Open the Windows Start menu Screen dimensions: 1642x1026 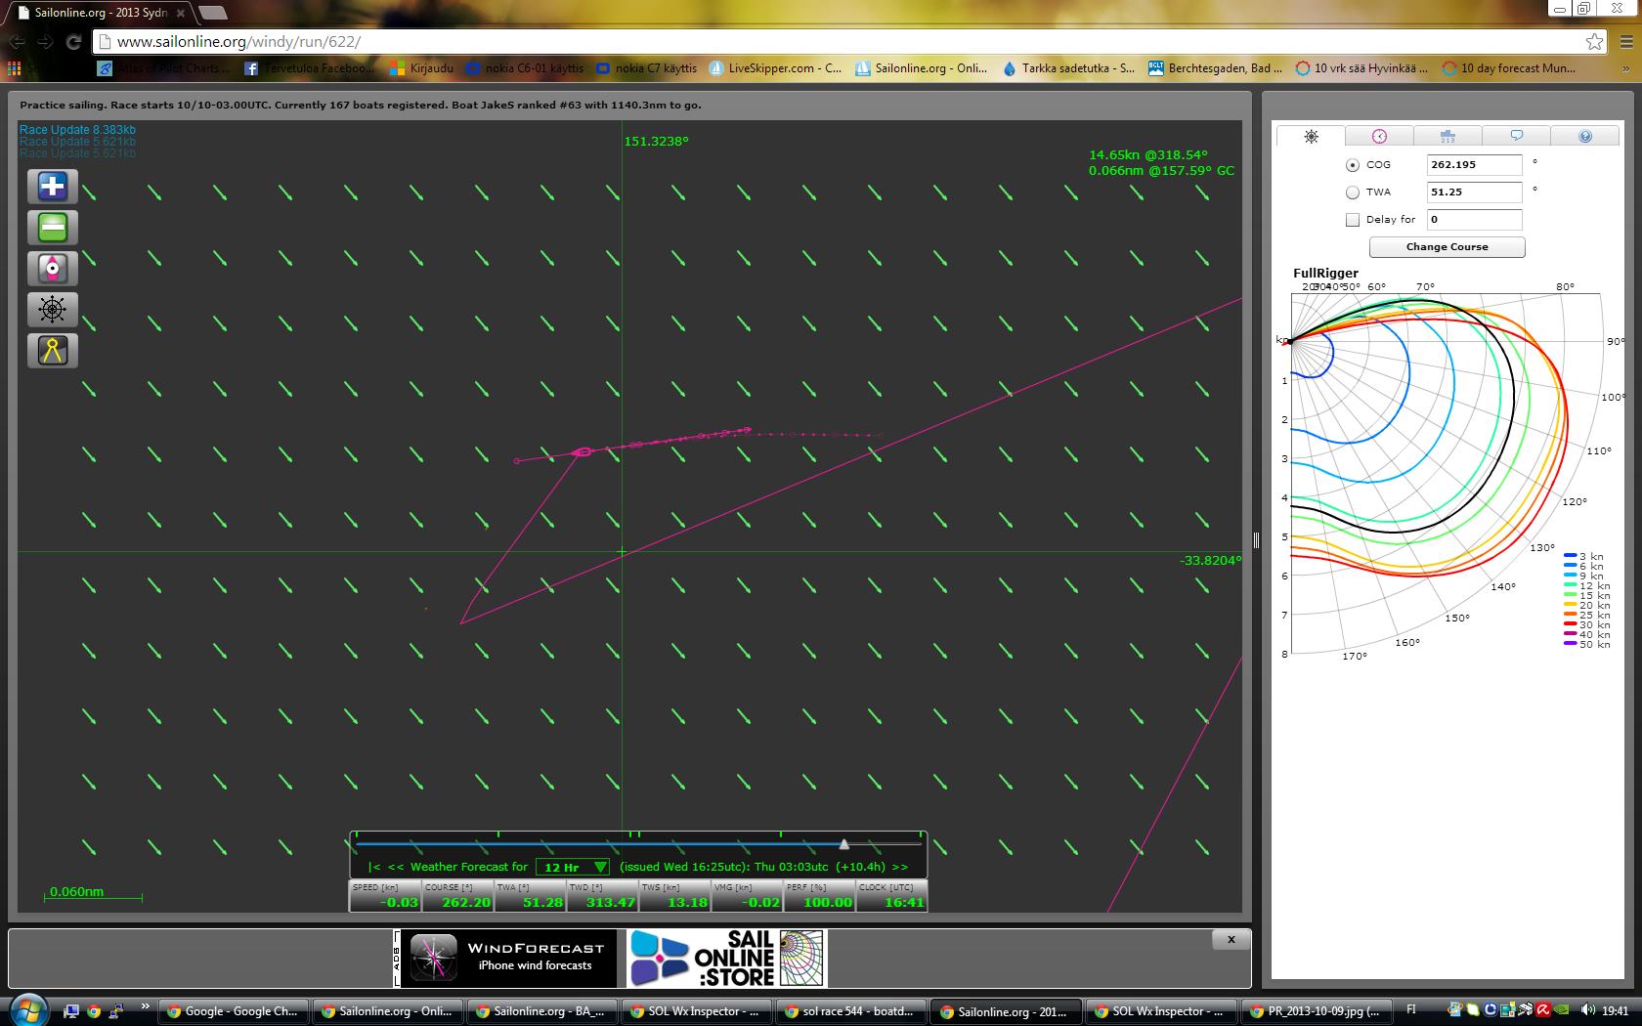26,1010
